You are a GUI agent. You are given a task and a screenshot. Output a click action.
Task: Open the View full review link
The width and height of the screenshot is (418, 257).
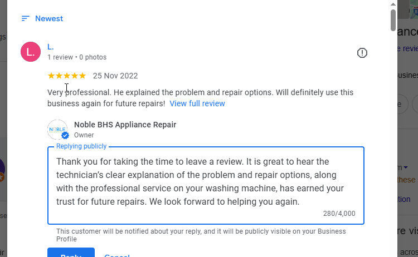[x=197, y=103]
